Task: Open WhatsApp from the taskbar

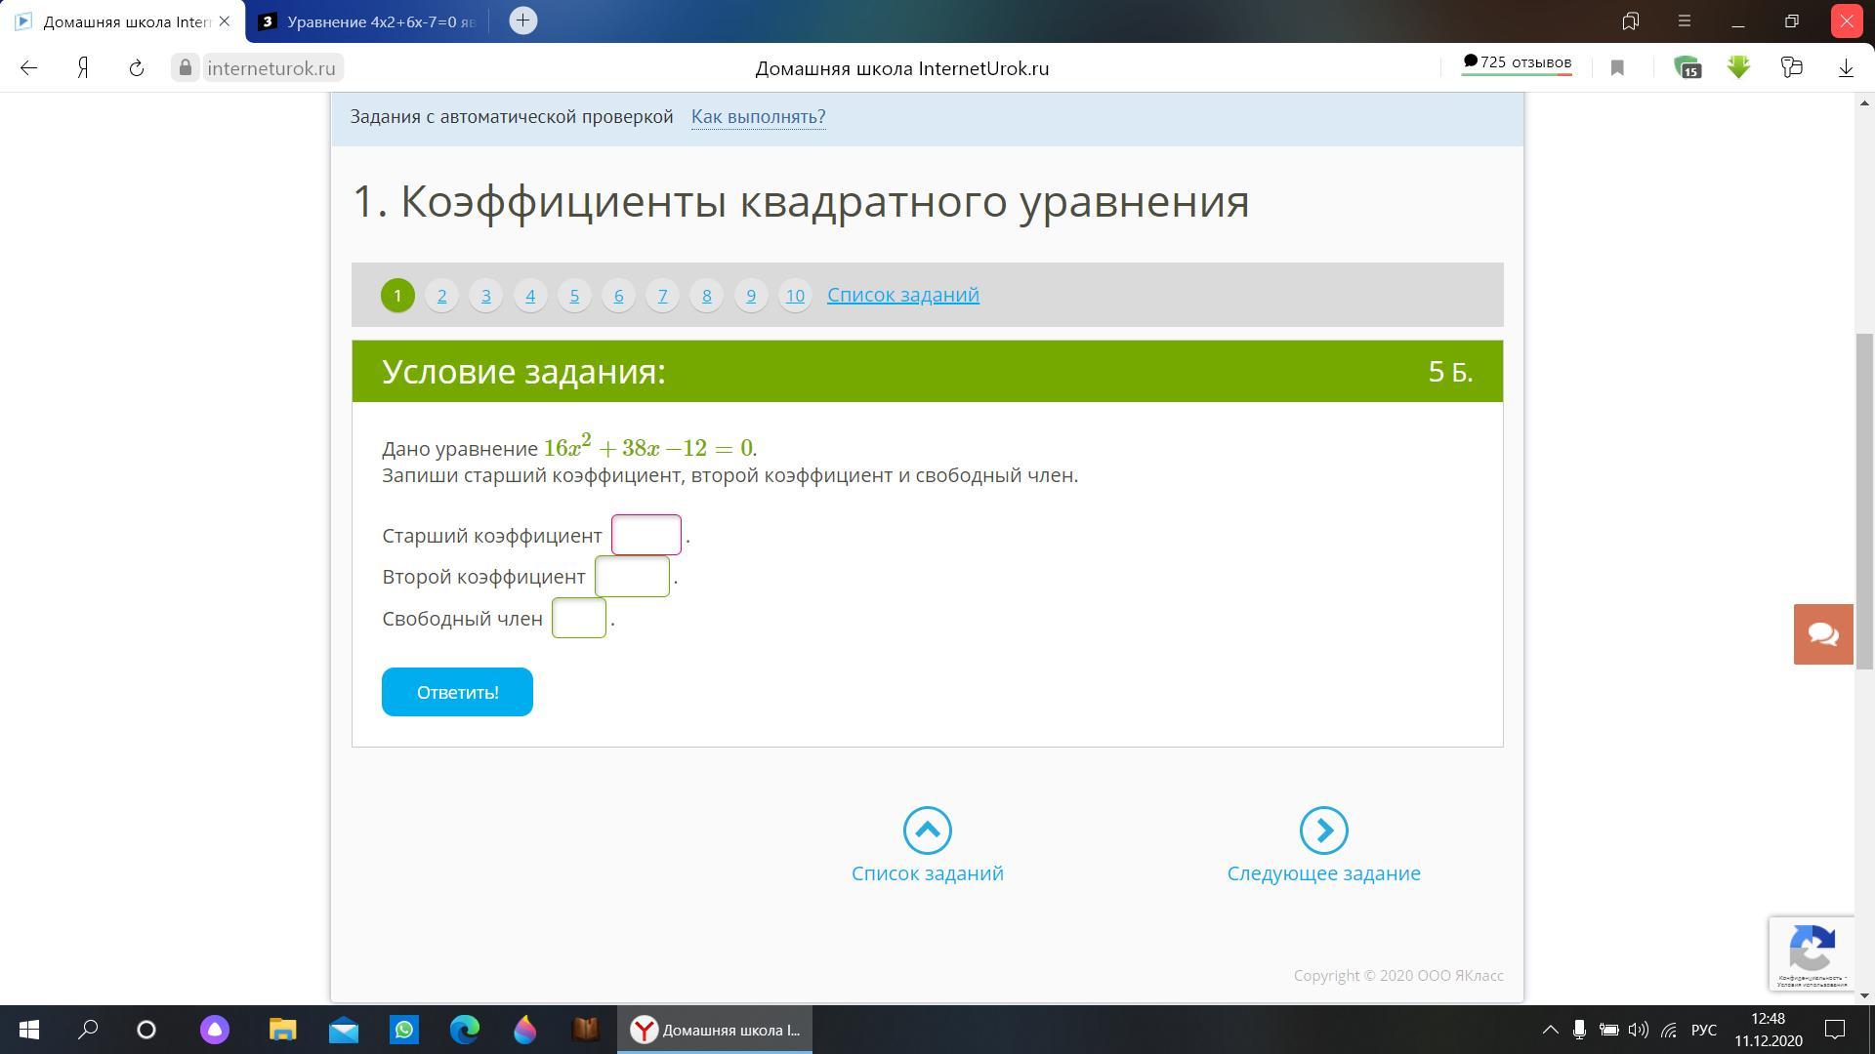Action: pos(403,1030)
